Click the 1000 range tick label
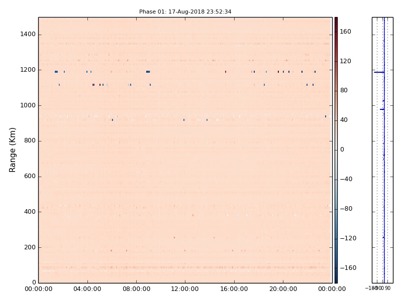 [28, 105]
